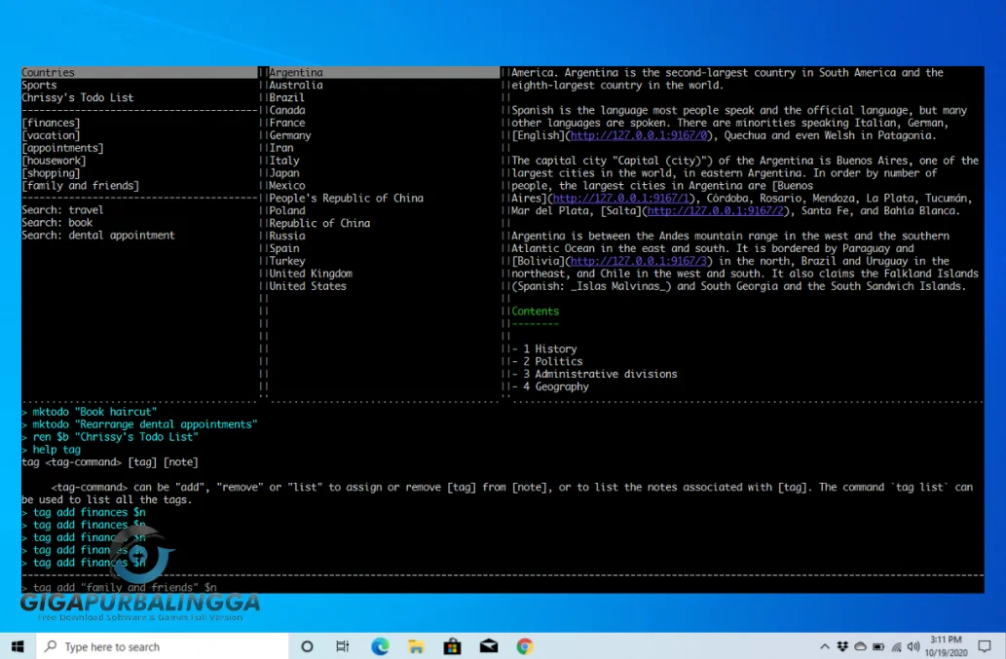Launch Google Chrome from the taskbar
1006x659 pixels.
coord(524,646)
